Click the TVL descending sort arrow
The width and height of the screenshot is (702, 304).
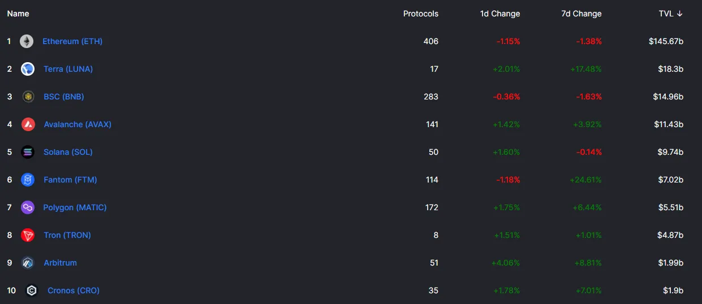680,14
